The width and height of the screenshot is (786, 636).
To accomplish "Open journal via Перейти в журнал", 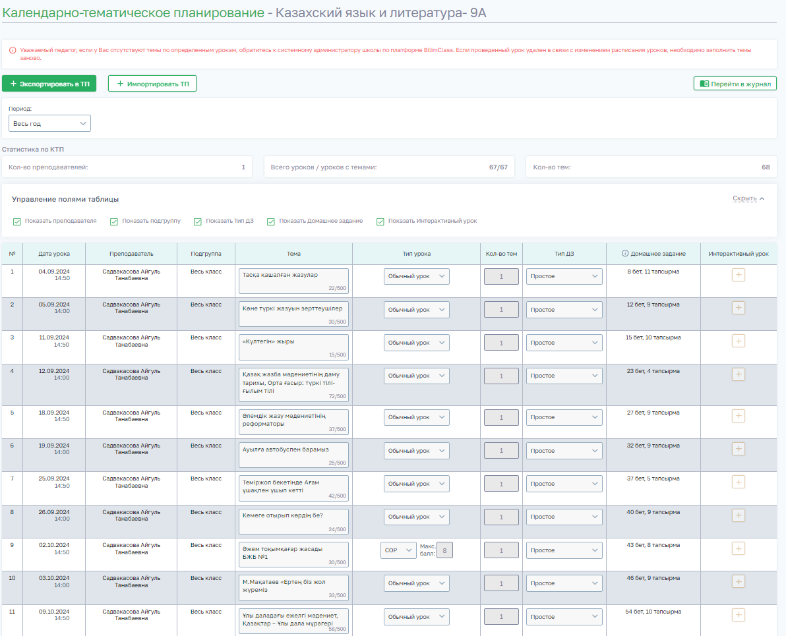I will 735,84.
